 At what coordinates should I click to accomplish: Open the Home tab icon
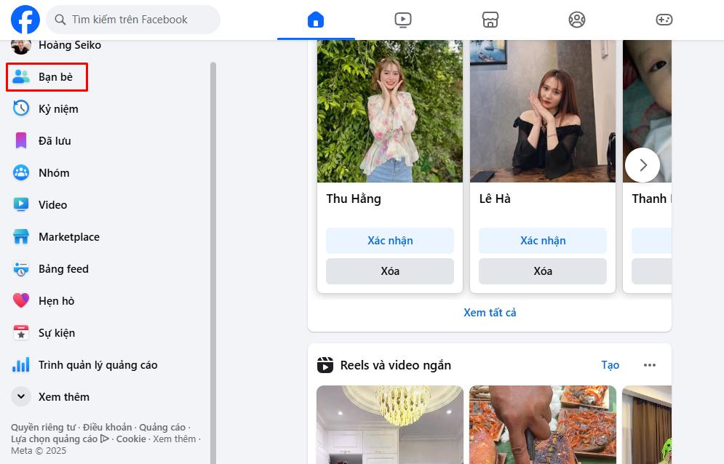pyautogui.click(x=316, y=20)
